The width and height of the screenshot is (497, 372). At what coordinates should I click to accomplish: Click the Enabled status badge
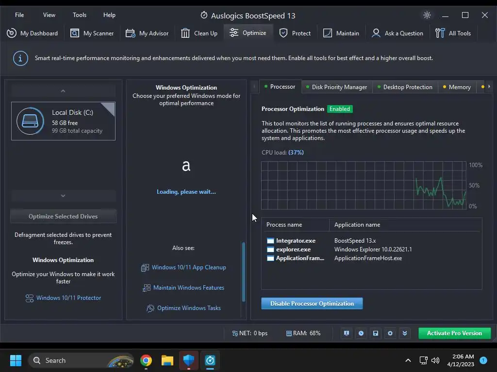pos(339,109)
